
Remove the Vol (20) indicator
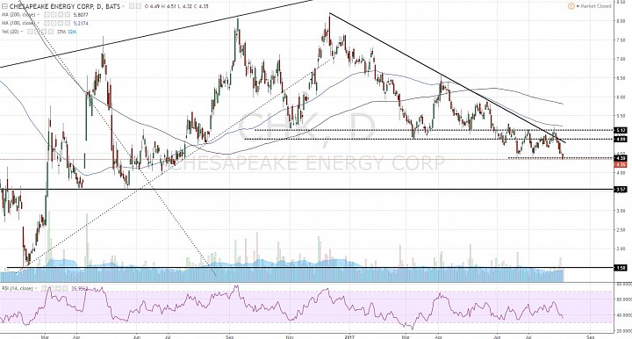coord(51,32)
